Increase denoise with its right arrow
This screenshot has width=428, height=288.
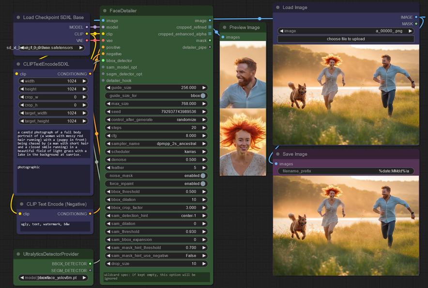(x=204, y=160)
